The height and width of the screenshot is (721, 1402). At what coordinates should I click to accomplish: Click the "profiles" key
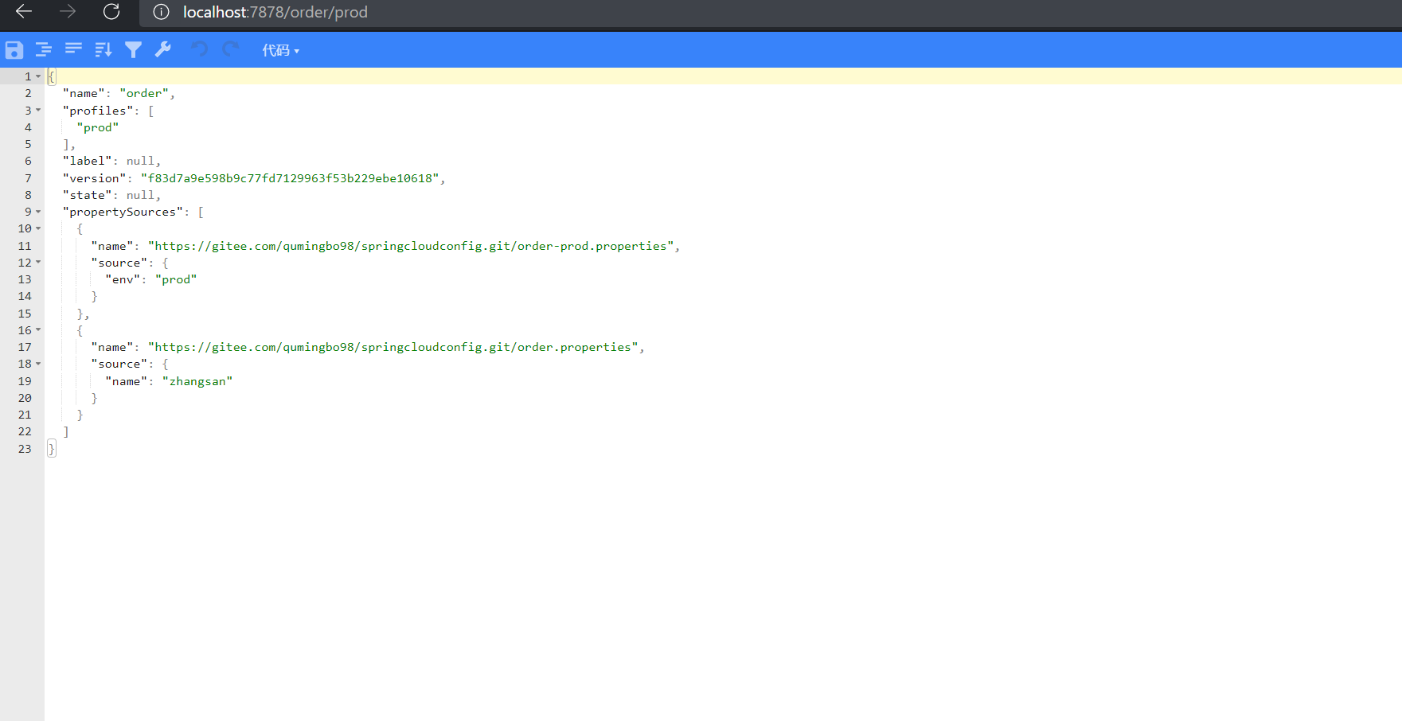[x=98, y=111]
